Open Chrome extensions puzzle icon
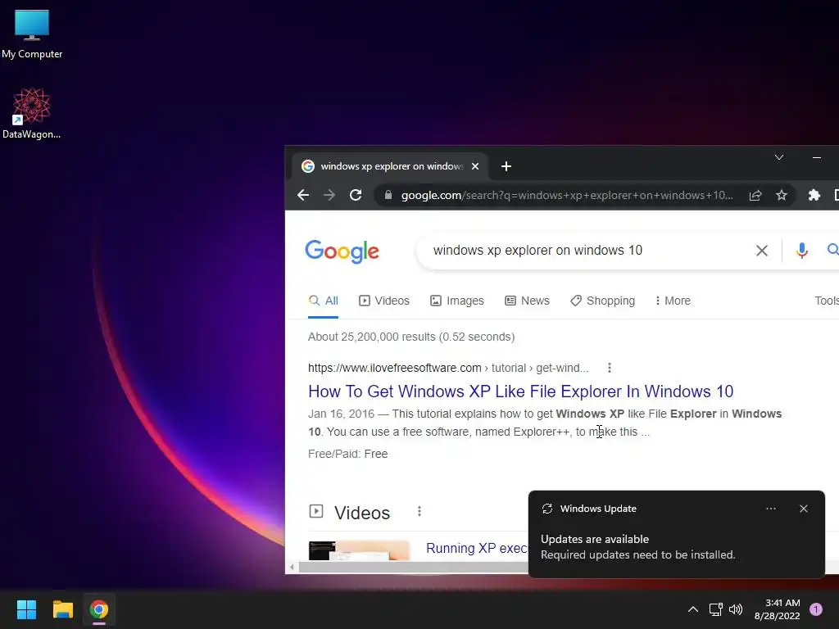Screen dimensions: 839x629 tap(814, 195)
